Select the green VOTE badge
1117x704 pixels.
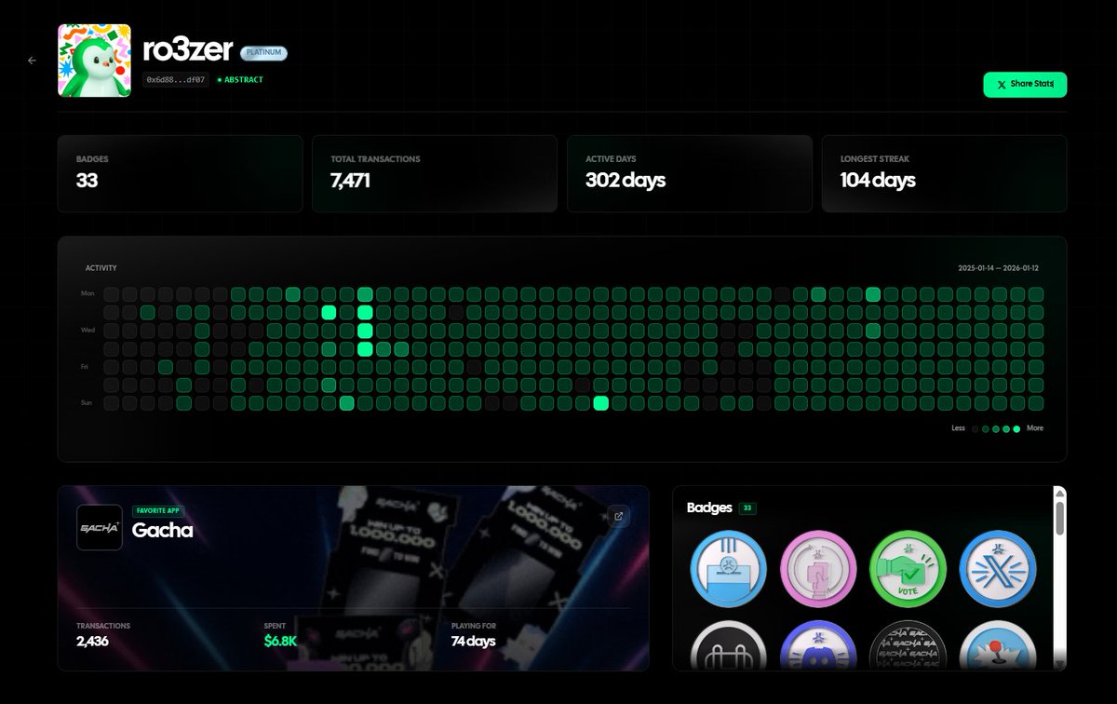click(x=908, y=569)
